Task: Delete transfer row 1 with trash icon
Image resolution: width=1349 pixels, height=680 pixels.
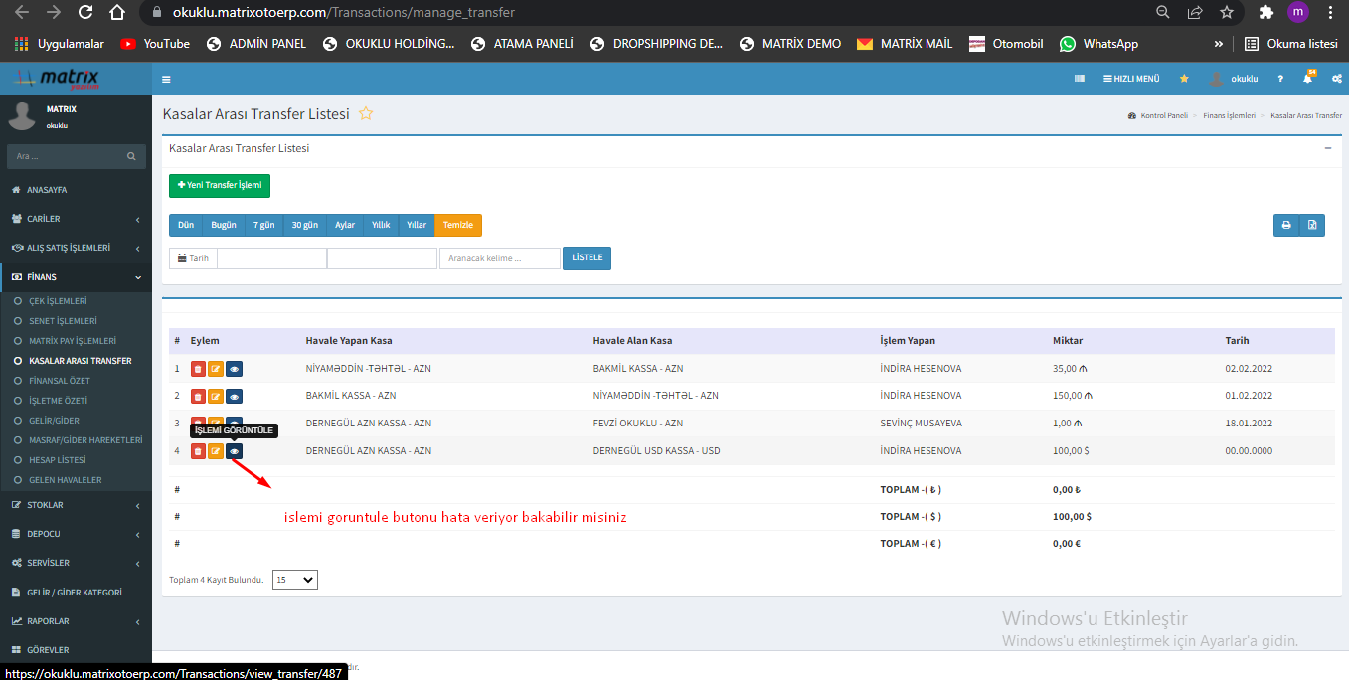Action: point(198,369)
